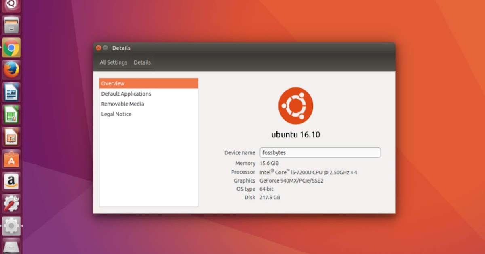Click the Processor value 'Intel Core i5-7200U'
The image size is (485, 254).
tap(308, 172)
